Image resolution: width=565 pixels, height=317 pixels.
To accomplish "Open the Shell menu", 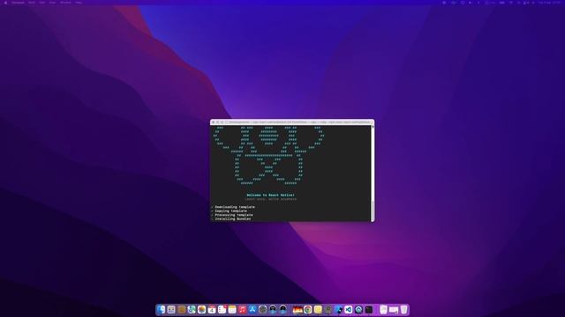I will click(32, 3).
